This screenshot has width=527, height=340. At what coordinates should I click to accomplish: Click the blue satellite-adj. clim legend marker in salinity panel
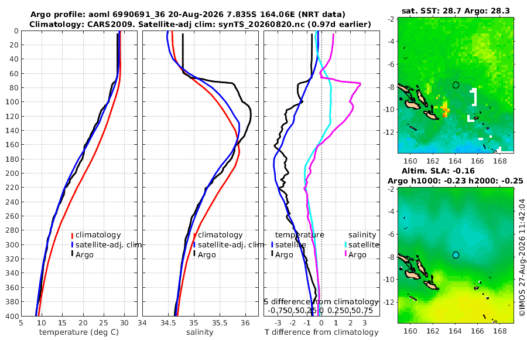pyautogui.click(x=194, y=244)
